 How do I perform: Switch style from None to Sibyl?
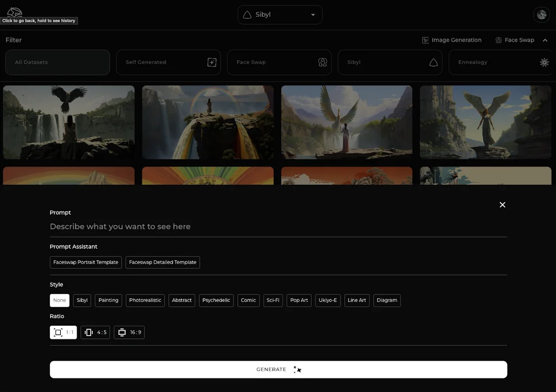tap(82, 300)
